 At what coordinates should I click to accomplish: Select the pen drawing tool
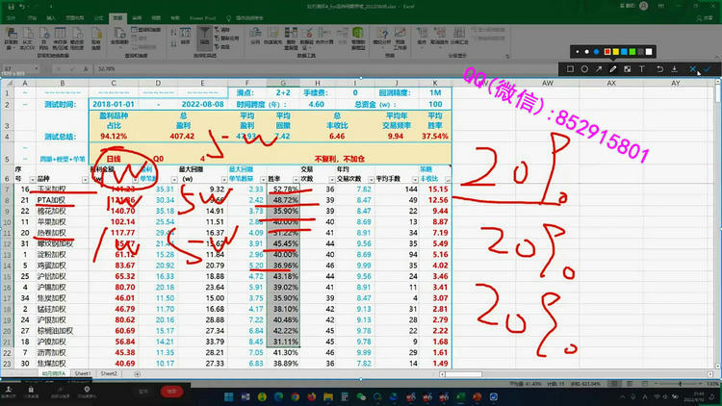(613, 69)
